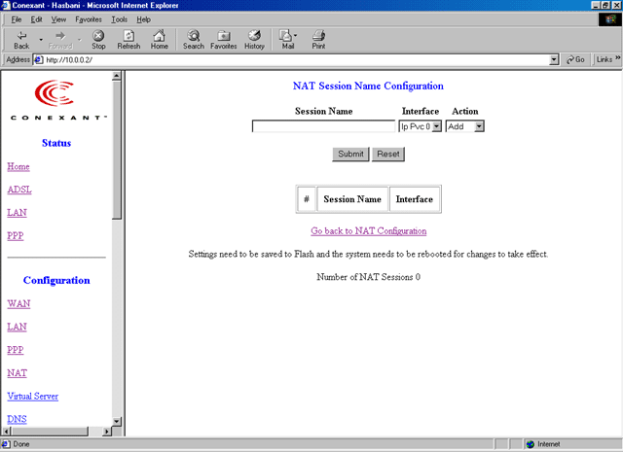Viewport: 623px width, 452px height.
Task: Open the View menu
Action: pos(58,19)
